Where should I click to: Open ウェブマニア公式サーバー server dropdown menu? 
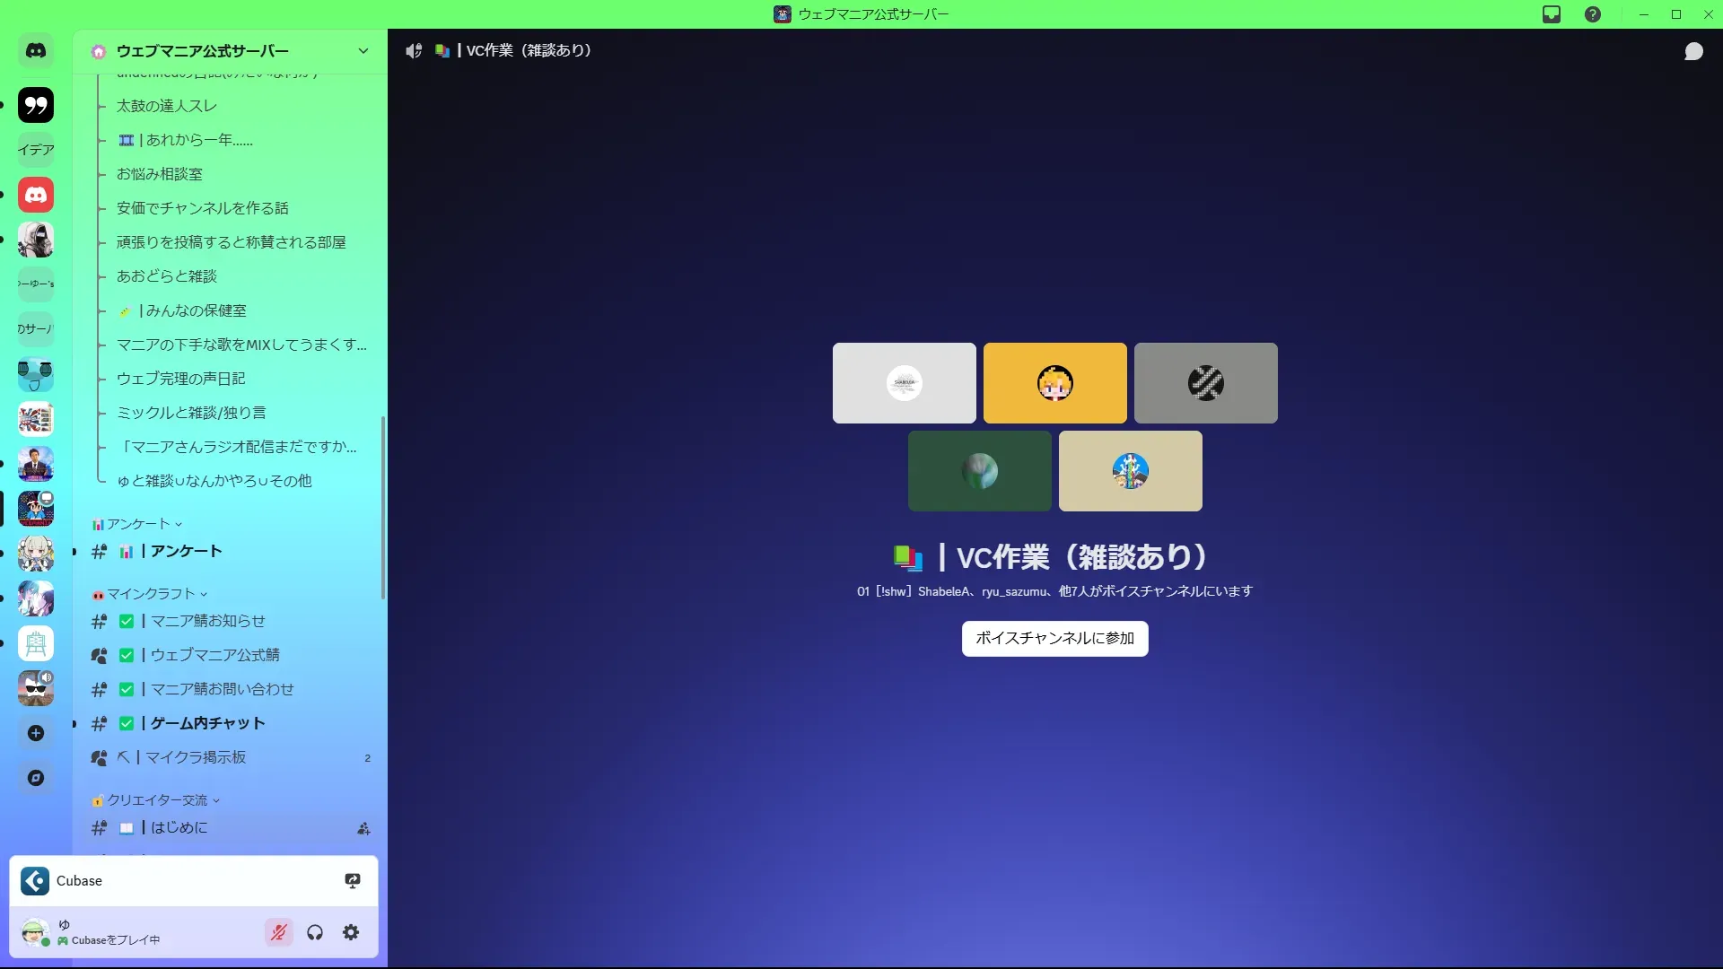point(363,51)
